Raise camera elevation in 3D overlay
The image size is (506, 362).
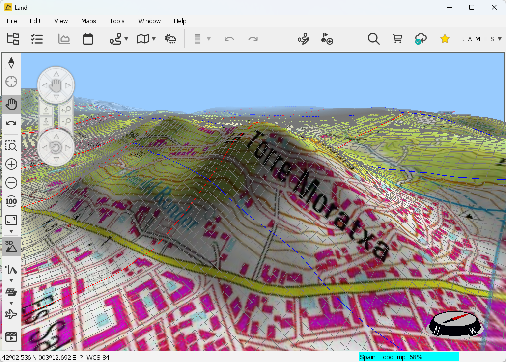[x=46, y=111]
